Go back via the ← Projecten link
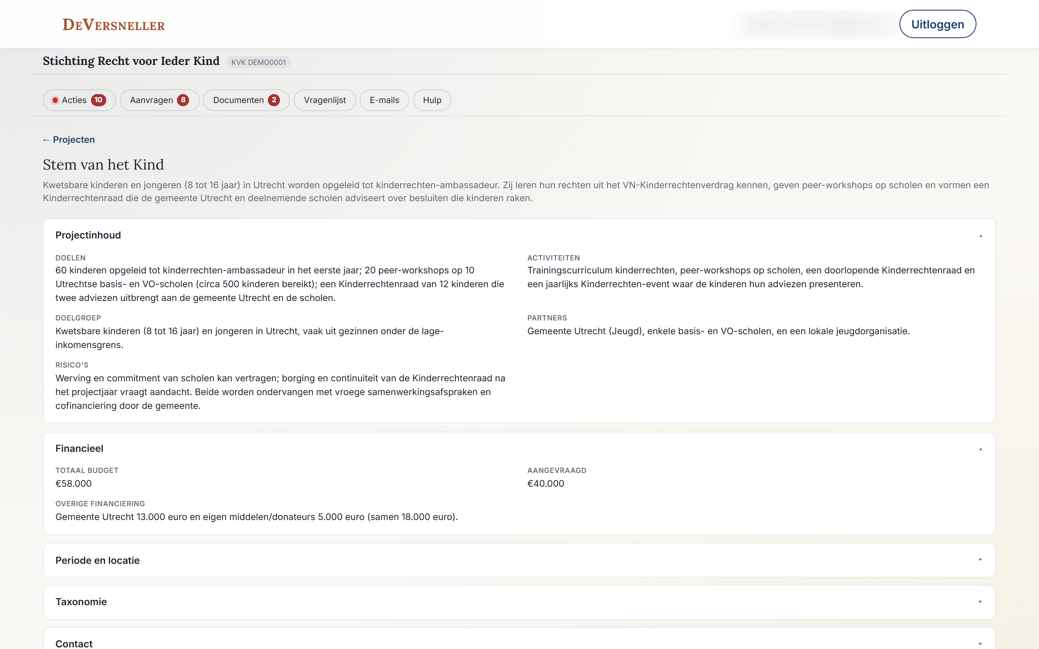The image size is (1039, 649). (69, 140)
